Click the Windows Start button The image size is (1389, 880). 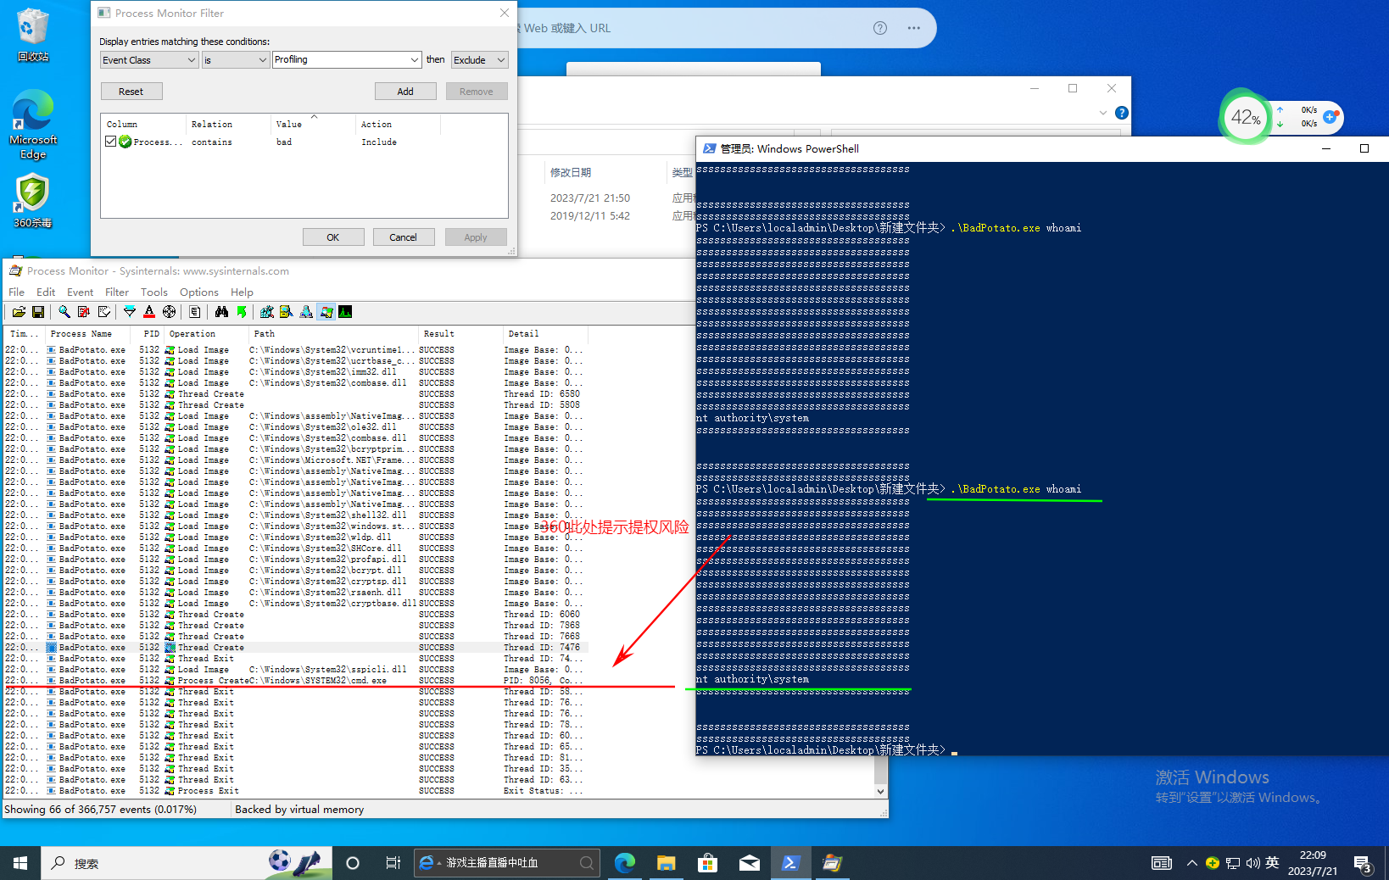20,863
